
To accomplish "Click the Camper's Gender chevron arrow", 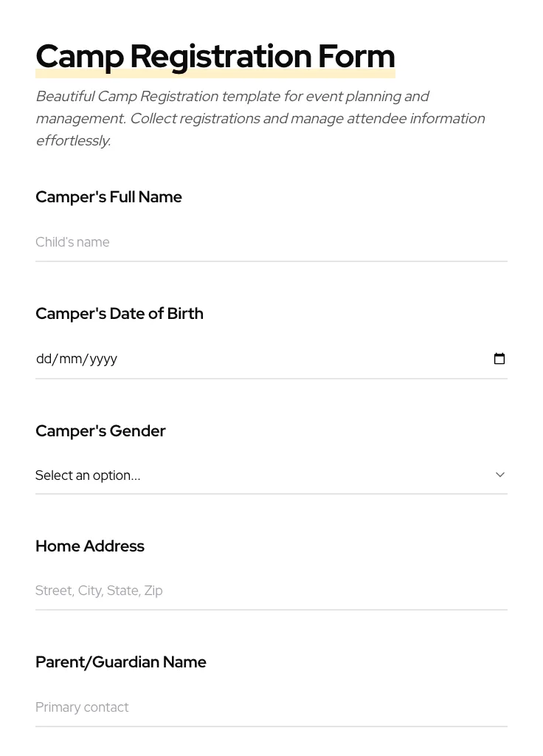I will coord(500,475).
